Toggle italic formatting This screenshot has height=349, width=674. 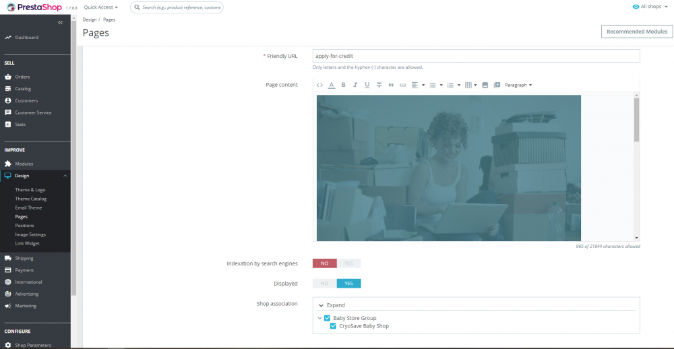(x=355, y=85)
